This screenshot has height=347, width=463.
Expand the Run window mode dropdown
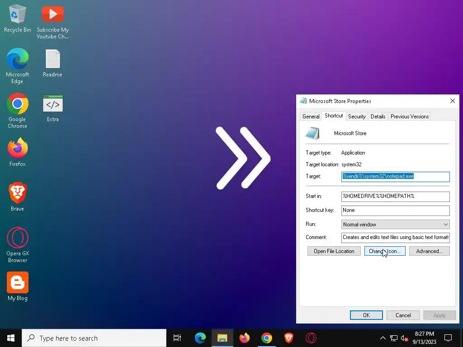click(395, 224)
